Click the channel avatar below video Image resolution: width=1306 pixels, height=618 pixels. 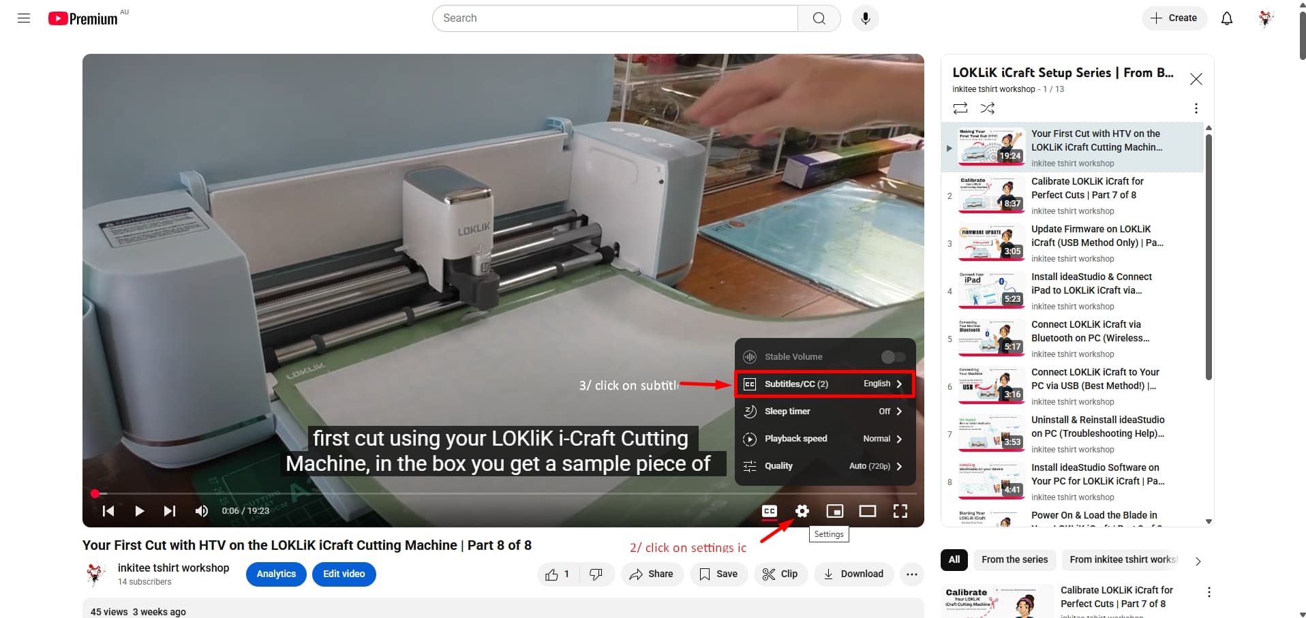tap(95, 574)
